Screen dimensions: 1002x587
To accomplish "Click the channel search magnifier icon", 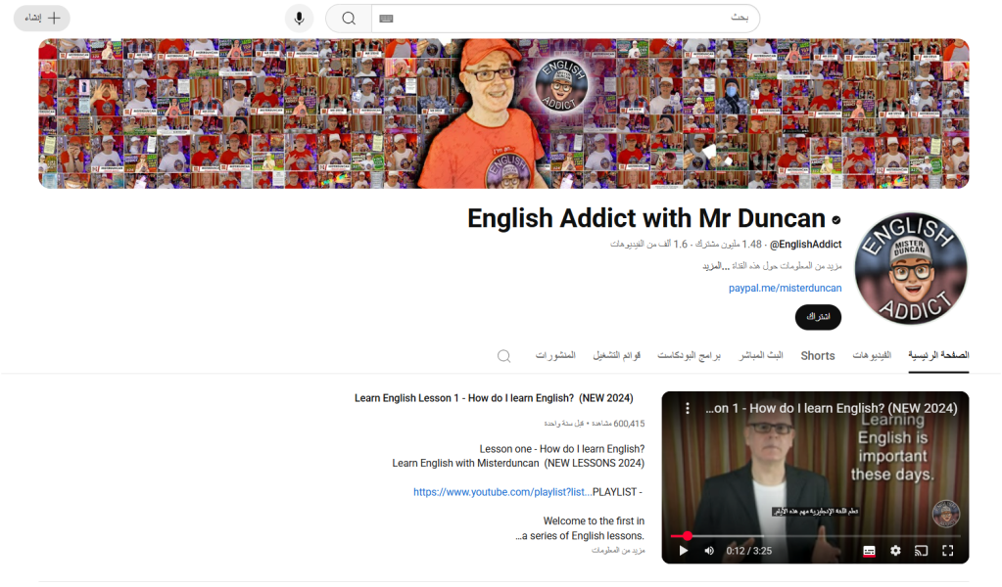I will click(x=504, y=356).
